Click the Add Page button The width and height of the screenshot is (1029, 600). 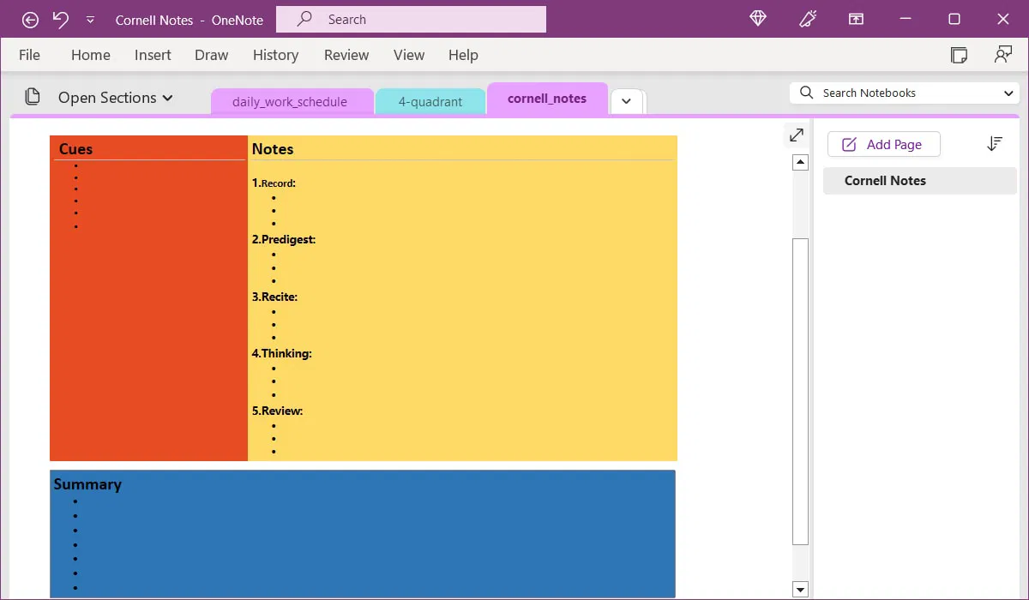click(x=883, y=144)
